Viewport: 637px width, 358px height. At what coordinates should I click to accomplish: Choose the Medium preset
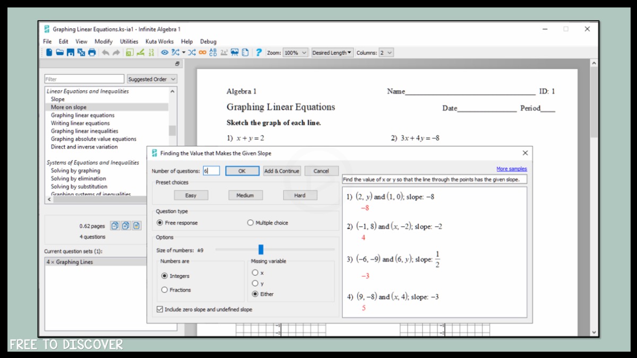point(245,195)
